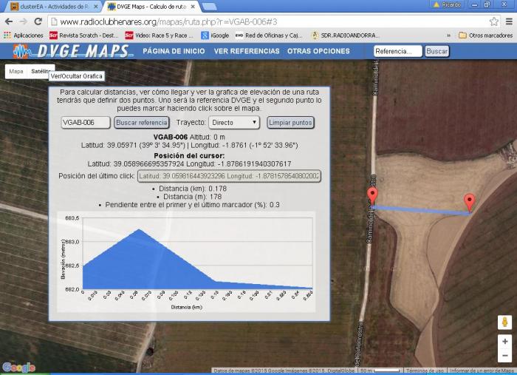
Task: Click the left red map marker
Action: [372, 196]
